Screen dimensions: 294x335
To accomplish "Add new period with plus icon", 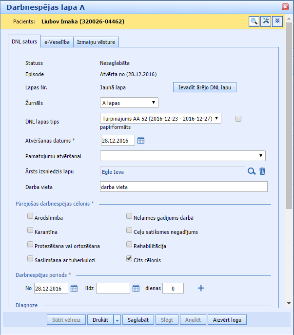I will coord(201,288).
